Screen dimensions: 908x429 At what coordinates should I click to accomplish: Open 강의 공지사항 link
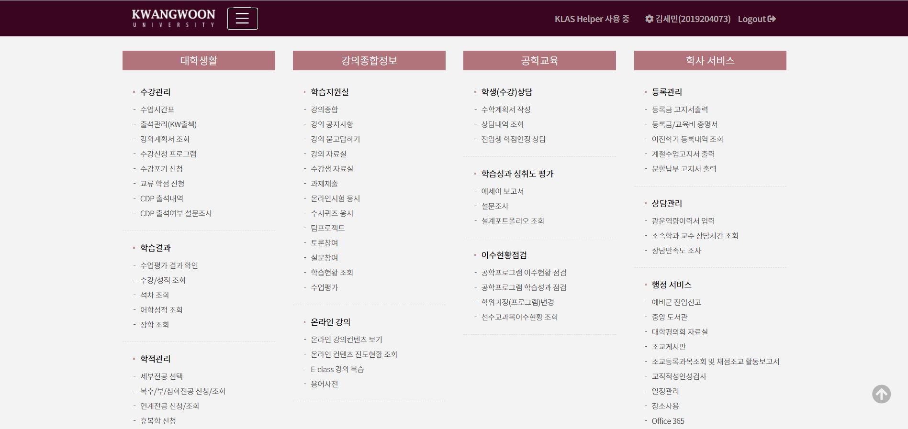point(332,124)
